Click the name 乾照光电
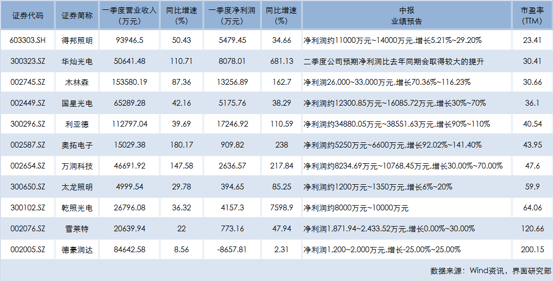Viewport: 553px width, 281px height. 77,208
